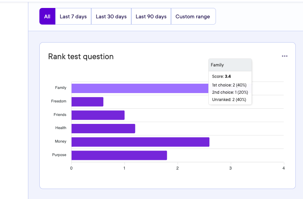Click the Money axis label

60,142
